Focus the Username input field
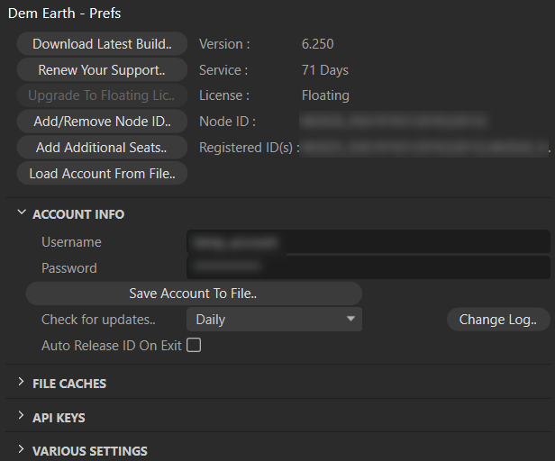 tap(368, 241)
